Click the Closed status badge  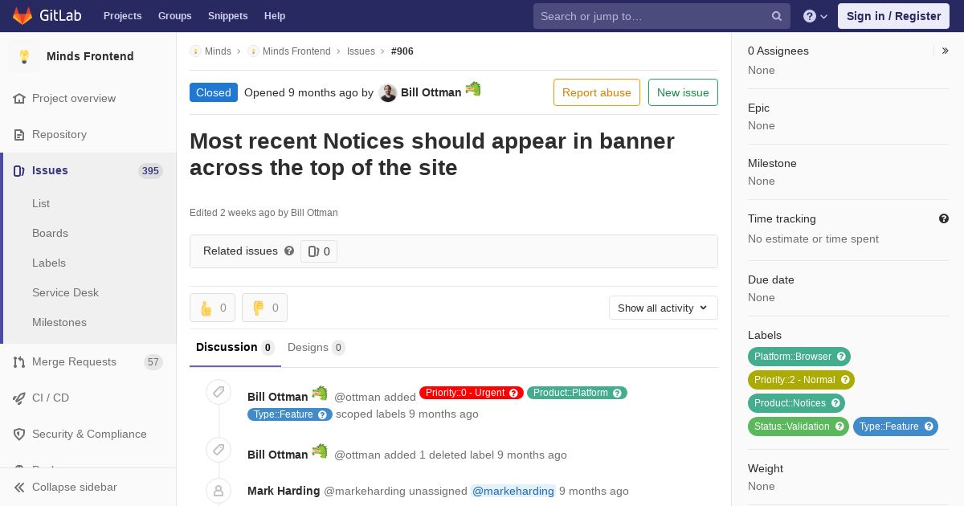click(214, 92)
